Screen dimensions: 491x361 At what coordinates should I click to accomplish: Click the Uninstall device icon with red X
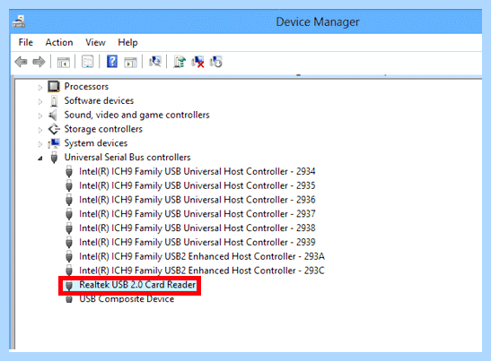tap(197, 62)
